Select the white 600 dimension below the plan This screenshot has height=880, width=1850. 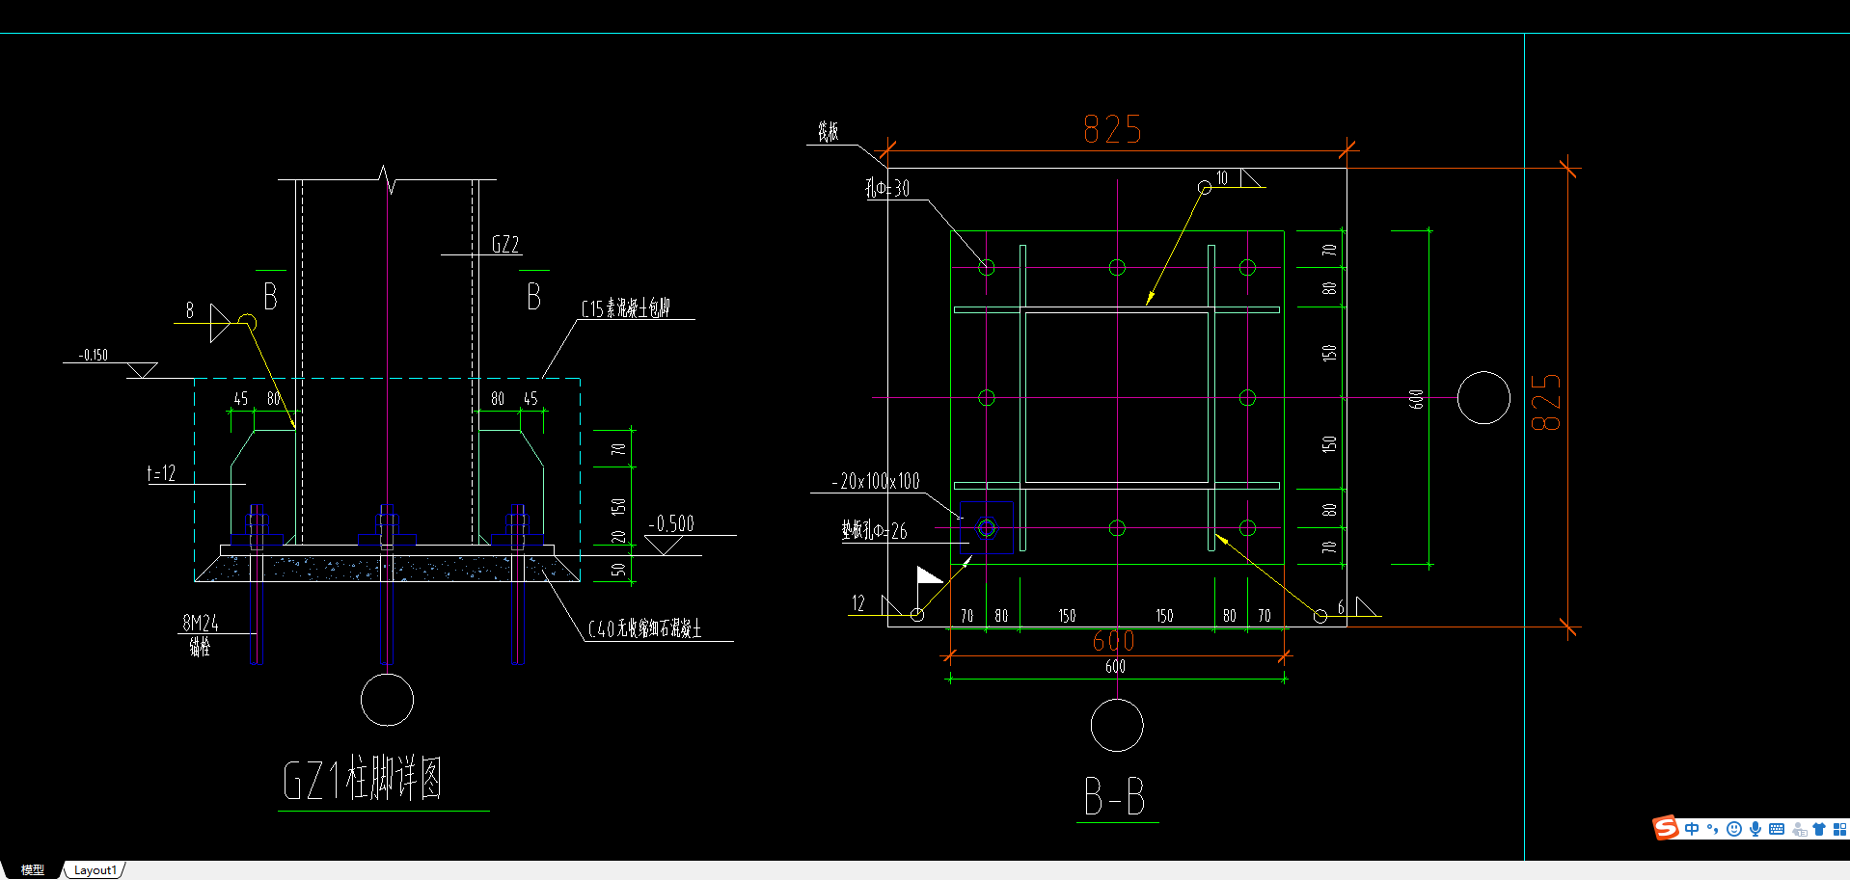tap(1115, 667)
